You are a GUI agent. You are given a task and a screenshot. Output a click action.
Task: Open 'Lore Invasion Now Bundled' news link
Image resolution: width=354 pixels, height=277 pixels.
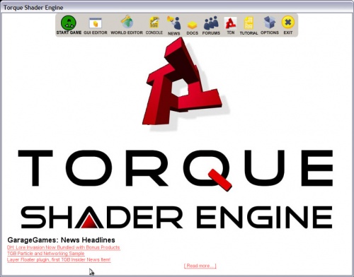[64, 247]
